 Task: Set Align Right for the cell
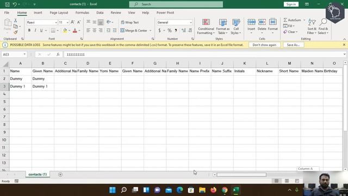pos(101,30)
